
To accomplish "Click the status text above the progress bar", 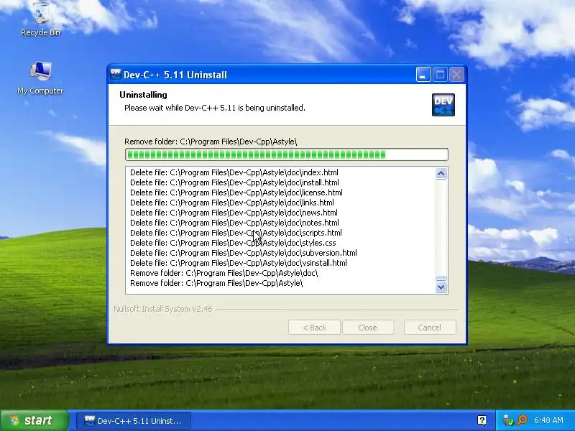I will [211, 142].
